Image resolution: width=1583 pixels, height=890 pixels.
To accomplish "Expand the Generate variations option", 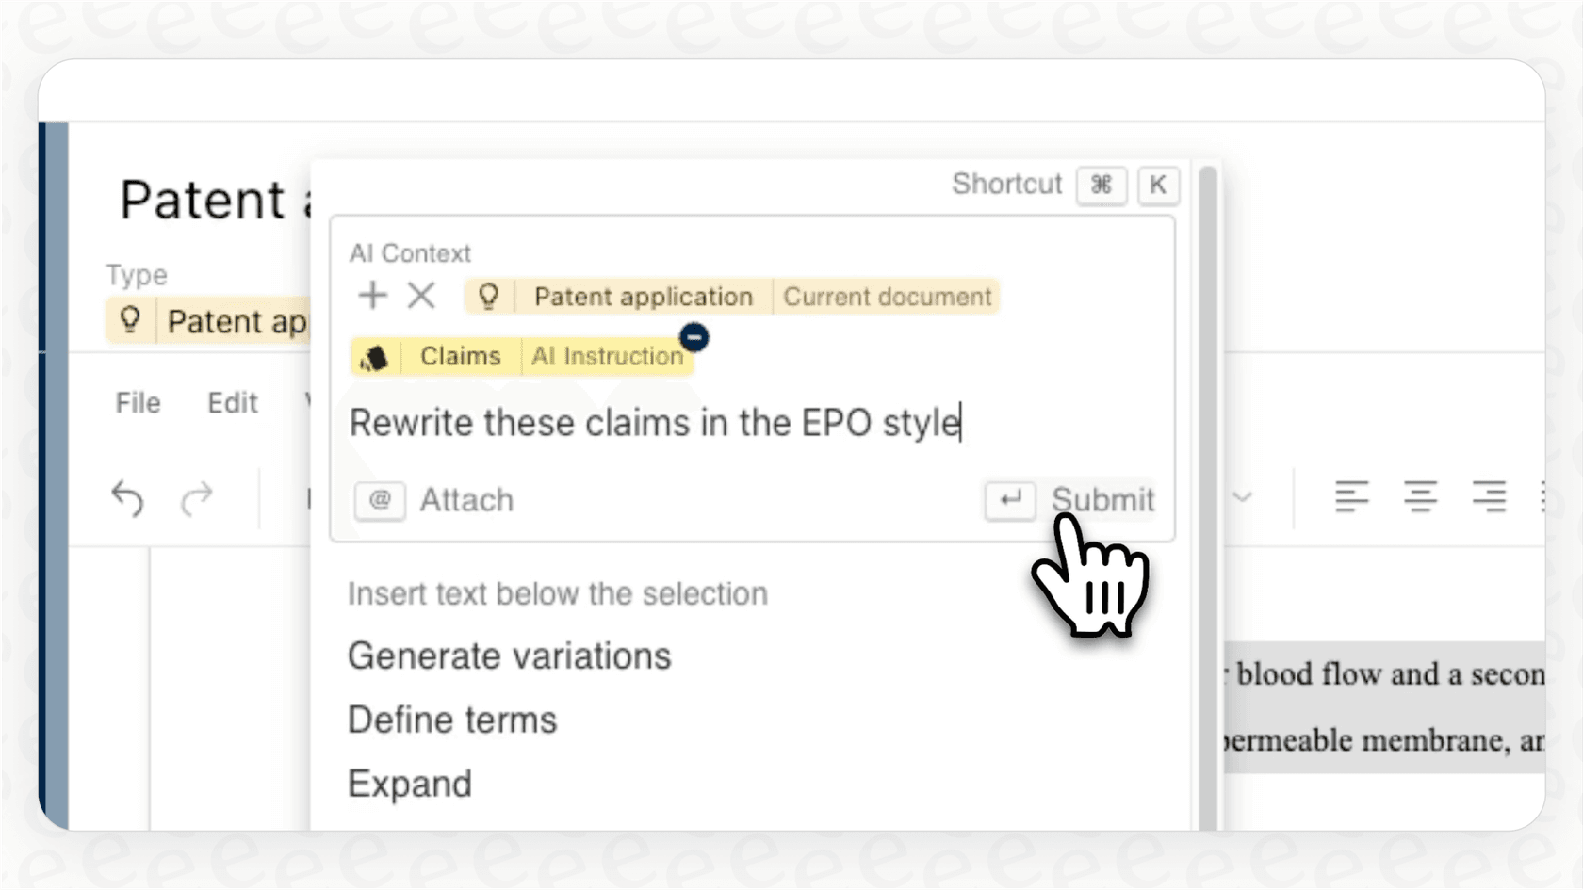I will pyautogui.click(x=509, y=655).
